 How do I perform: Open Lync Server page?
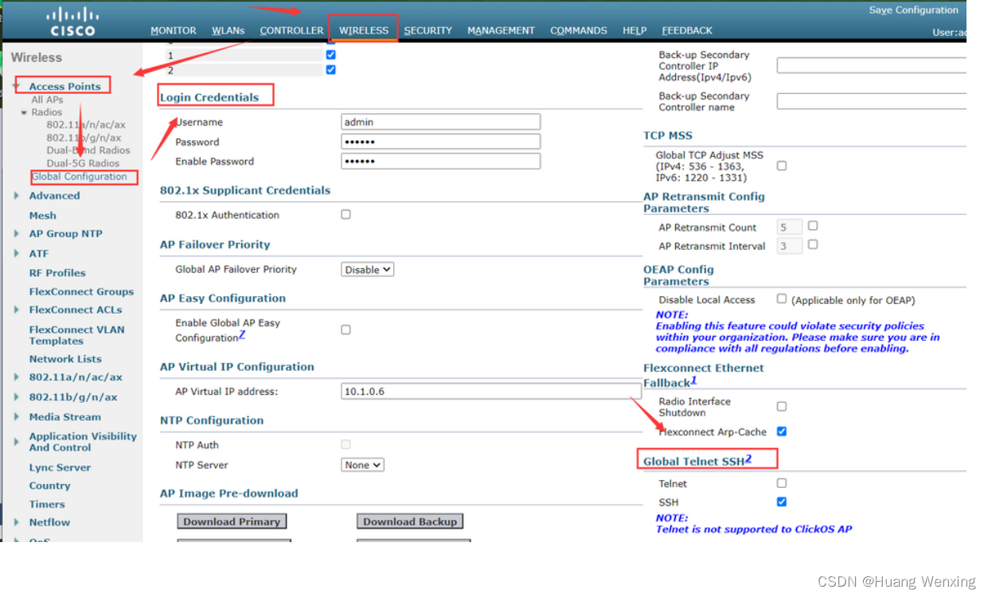click(x=60, y=468)
